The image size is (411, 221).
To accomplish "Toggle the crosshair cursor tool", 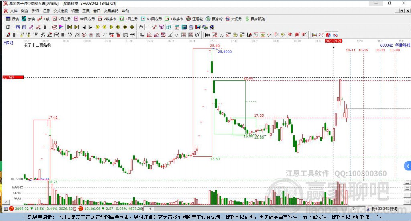I will (148, 27).
